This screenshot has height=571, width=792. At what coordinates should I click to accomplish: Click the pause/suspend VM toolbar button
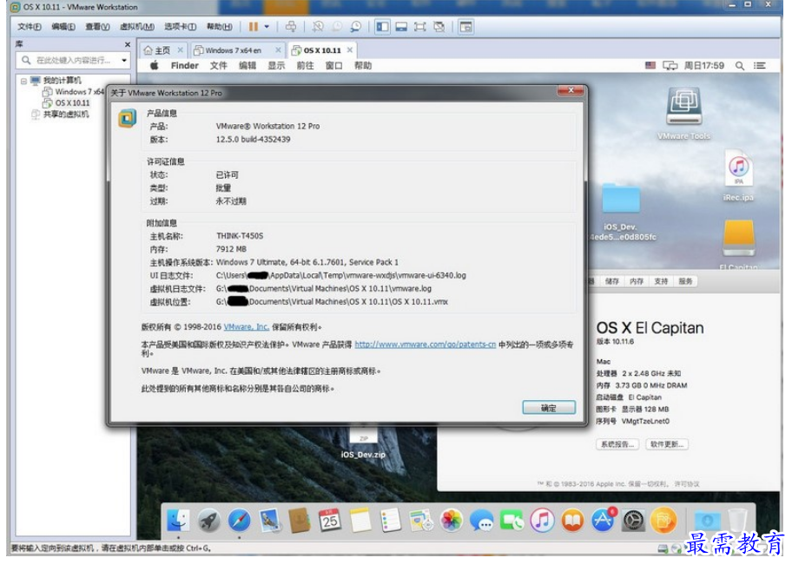tap(253, 26)
